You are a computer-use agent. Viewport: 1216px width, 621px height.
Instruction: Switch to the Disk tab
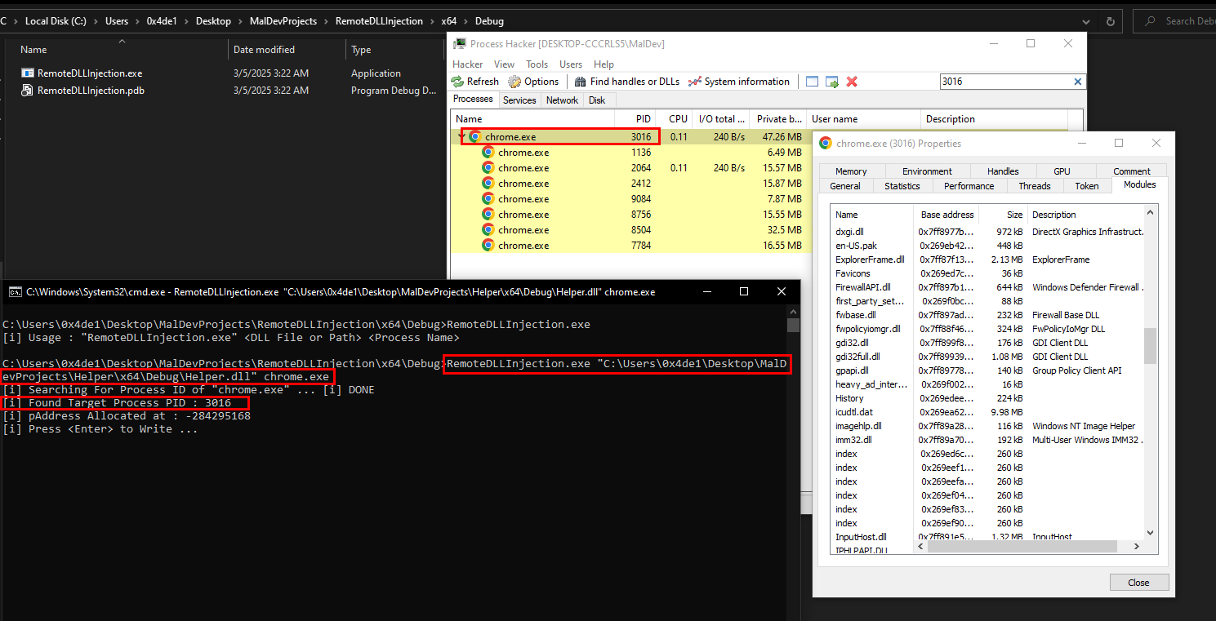pos(597,100)
